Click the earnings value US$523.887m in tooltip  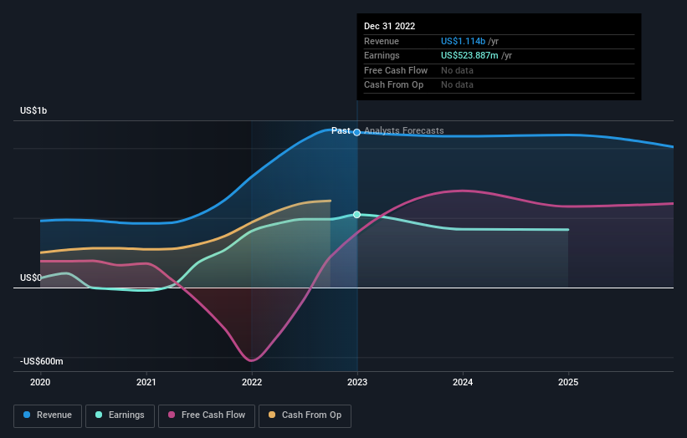click(469, 55)
